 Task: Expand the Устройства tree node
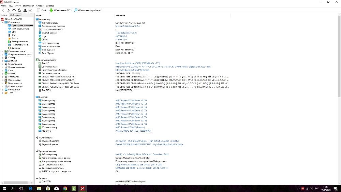click(2, 77)
